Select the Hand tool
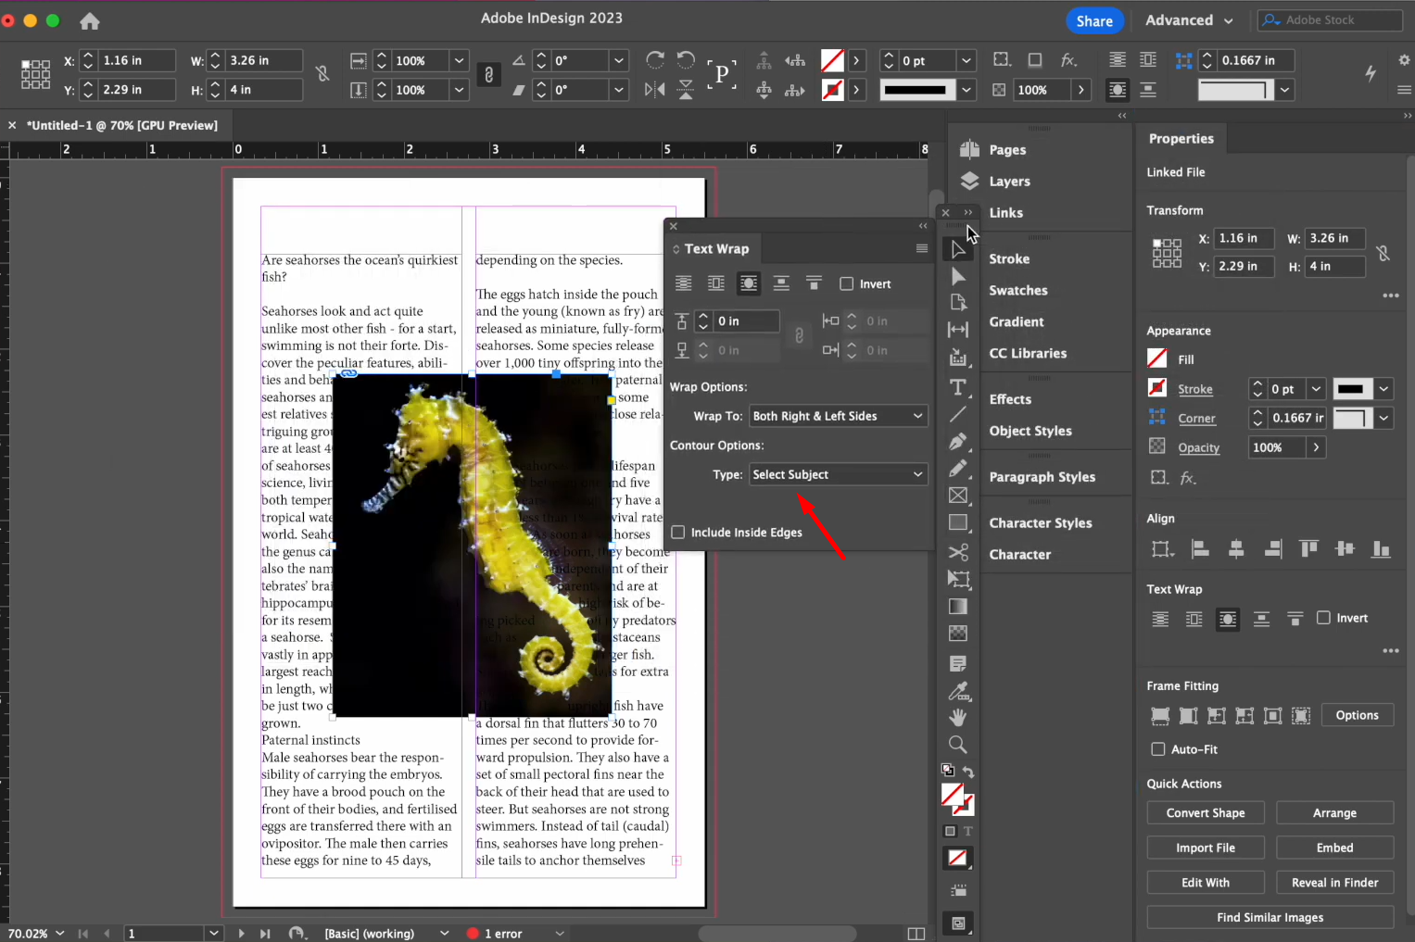 coord(958,717)
